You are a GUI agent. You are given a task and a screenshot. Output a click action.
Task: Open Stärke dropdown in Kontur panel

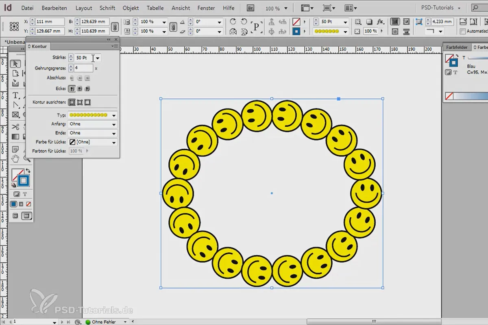(98, 58)
